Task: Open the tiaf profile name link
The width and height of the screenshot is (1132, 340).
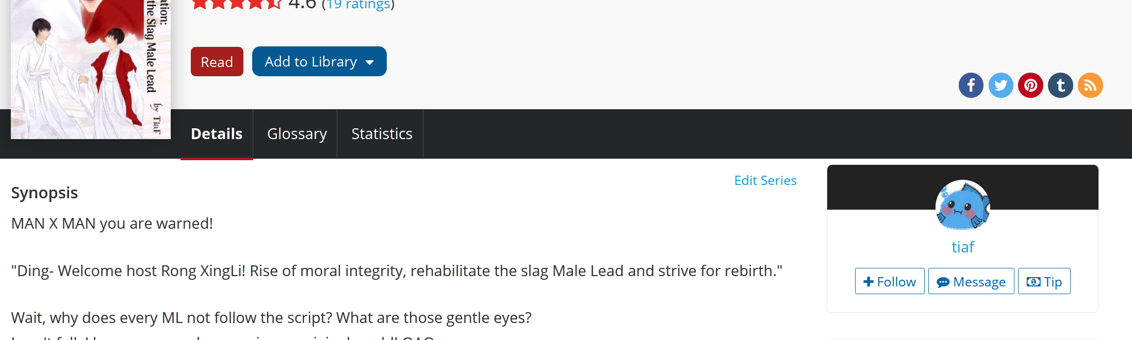Action: [x=962, y=247]
